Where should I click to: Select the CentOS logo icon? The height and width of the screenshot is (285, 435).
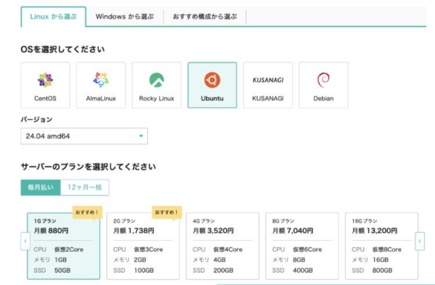tap(45, 80)
